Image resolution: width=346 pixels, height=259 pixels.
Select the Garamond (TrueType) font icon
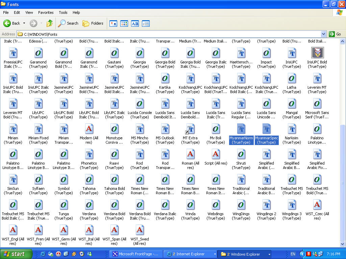[x=38, y=53]
